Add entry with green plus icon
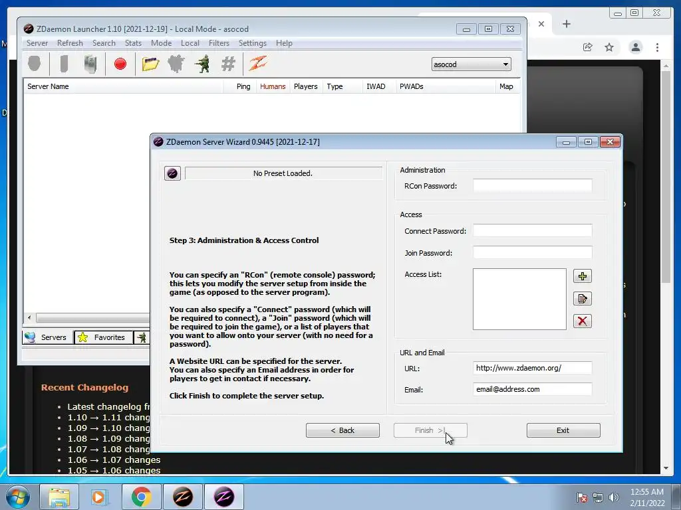 [x=583, y=276]
